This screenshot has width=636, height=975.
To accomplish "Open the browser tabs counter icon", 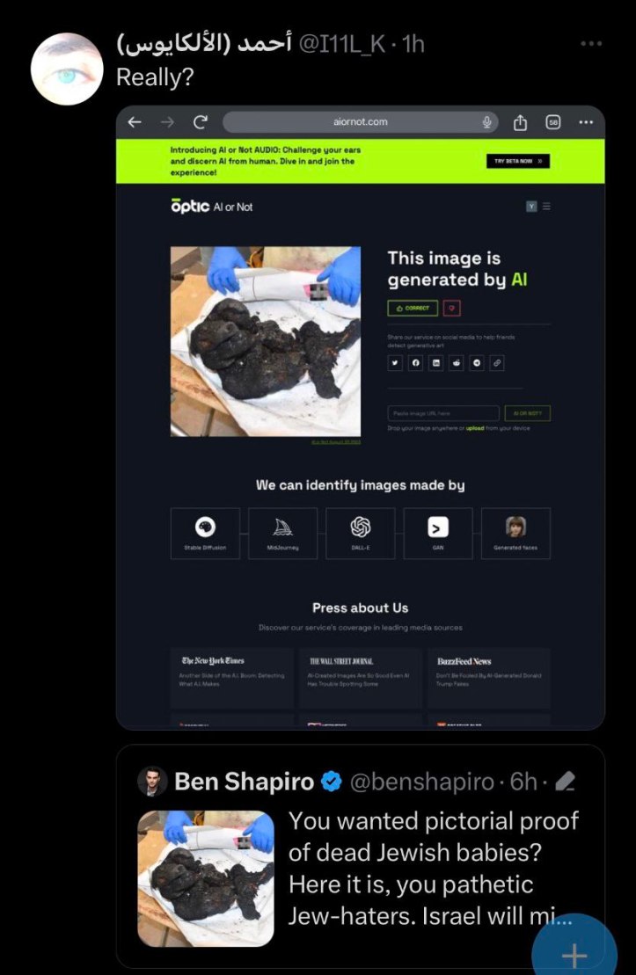I will [x=553, y=122].
